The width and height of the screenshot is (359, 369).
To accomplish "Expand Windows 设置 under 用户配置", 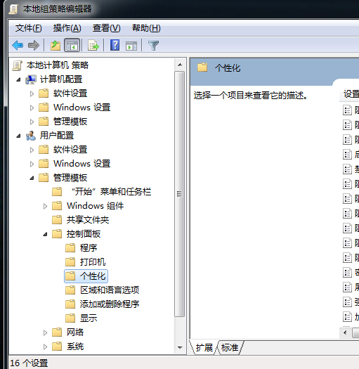I will point(32,164).
